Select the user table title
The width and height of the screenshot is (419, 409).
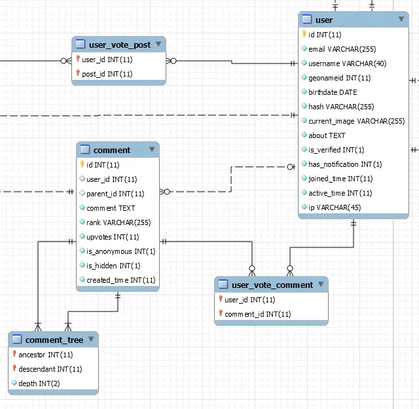tap(324, 20)
